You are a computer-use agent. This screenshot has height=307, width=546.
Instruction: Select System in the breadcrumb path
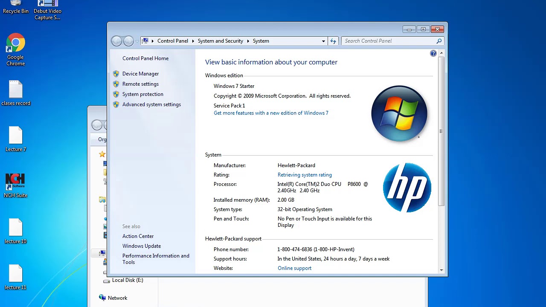click(x=261, y=41)
